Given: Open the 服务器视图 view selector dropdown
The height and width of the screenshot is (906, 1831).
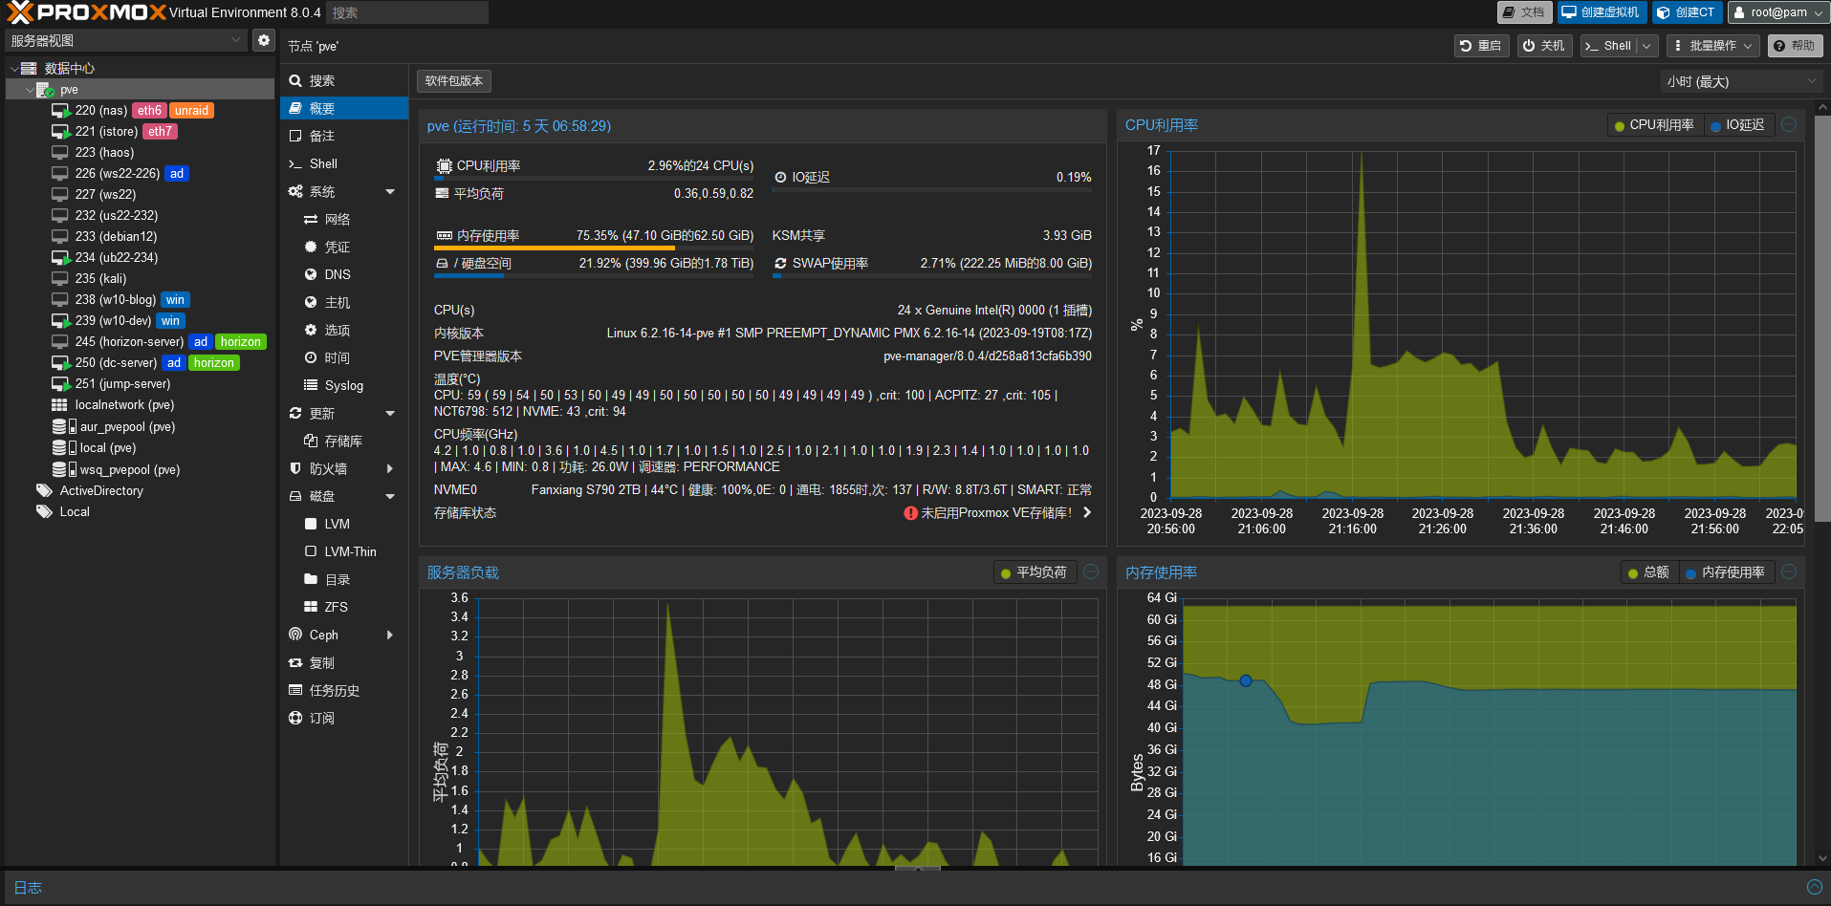Looking at the screenshot, I should (x=126, y=40).
